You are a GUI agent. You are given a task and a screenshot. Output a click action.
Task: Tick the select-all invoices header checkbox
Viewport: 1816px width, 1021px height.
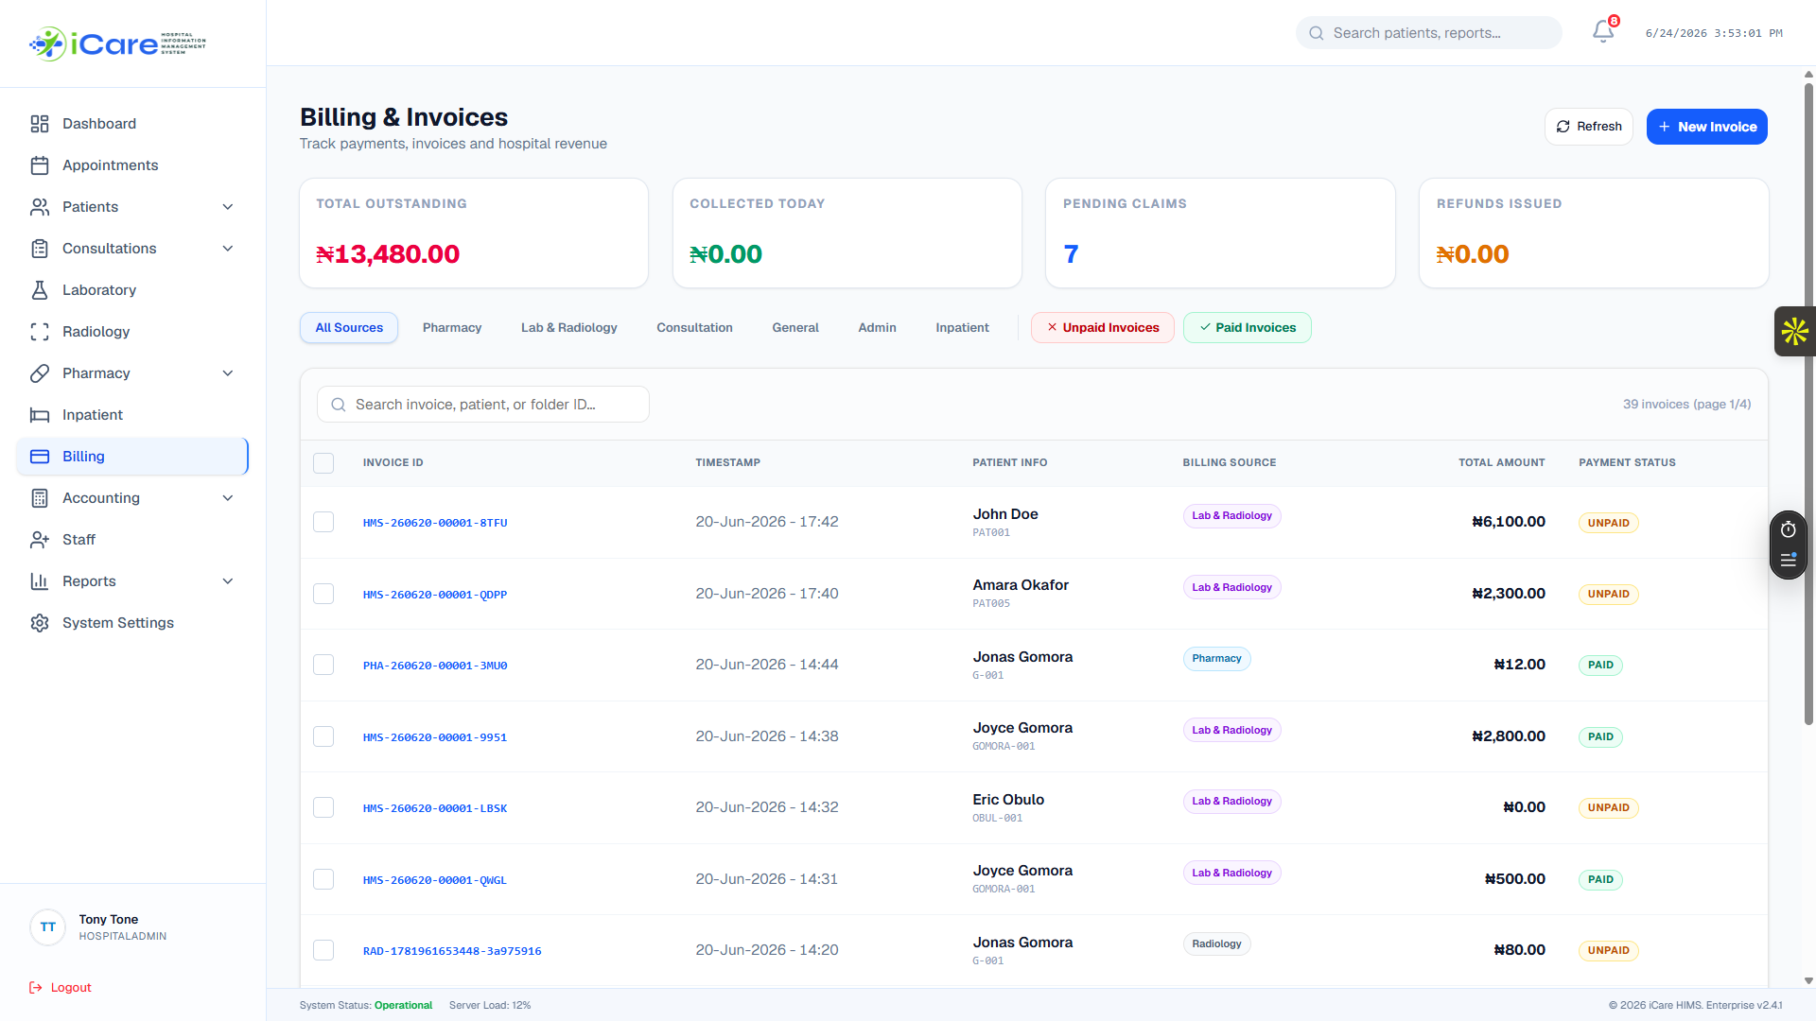click(323, 463)
